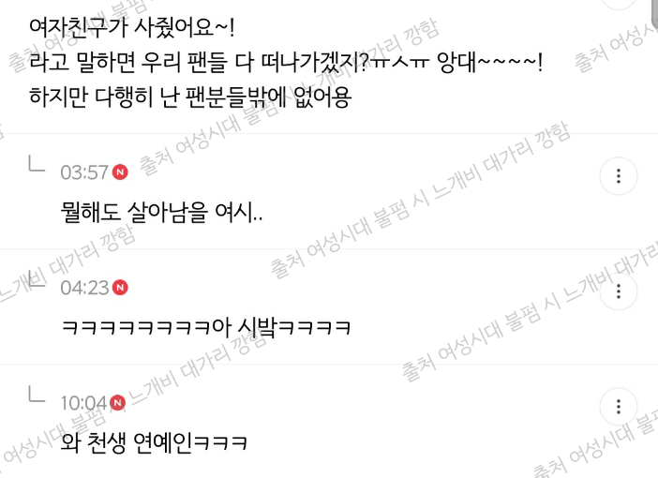658x478 pixels.
Task: Click the comment text '뭘해도 살아남을 여시..'
Action: (161, 213)
